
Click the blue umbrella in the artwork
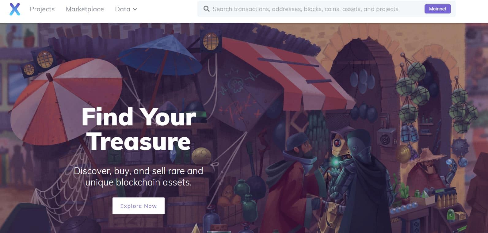pyautogui.click(x=159, y=55)
